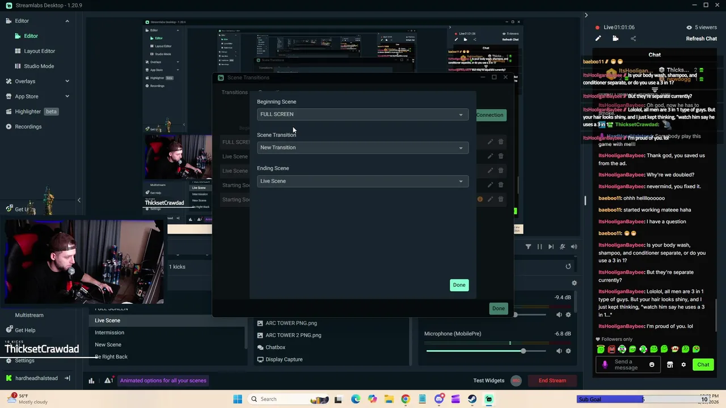Screen dimensions: 726x408
Task: Pause the events alert queue
Action: [x=539, y=246]
